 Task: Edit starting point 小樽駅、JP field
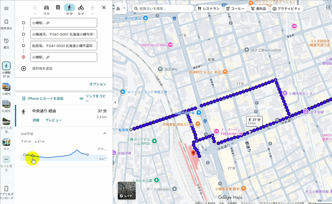click(63, 23)
